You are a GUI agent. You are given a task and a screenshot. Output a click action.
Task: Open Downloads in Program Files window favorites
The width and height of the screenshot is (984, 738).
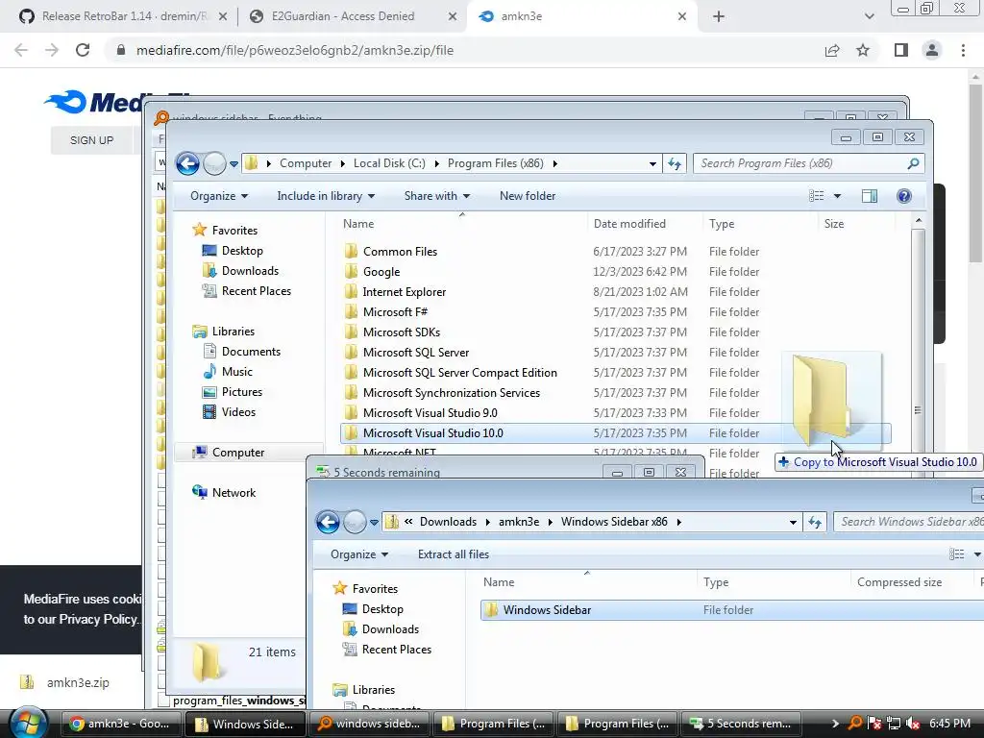tap(250, 270)
